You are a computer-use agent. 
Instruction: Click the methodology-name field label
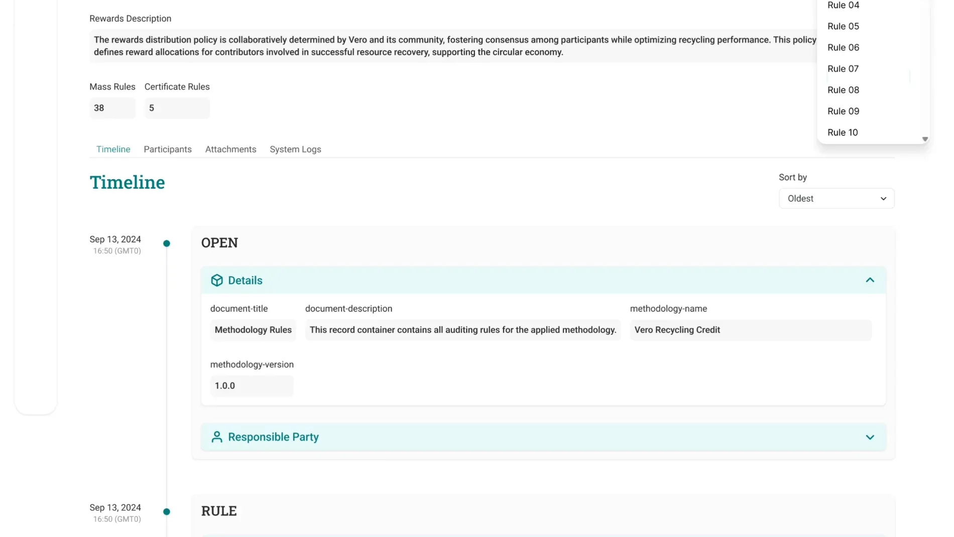click(668, 309)
